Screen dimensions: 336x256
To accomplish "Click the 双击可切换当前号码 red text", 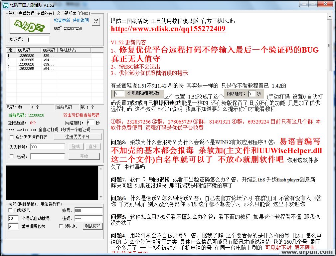I will coord(81,116).
